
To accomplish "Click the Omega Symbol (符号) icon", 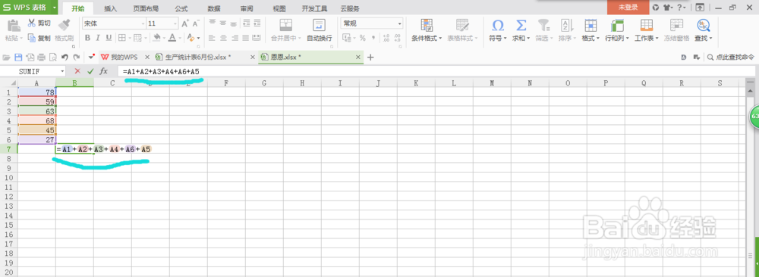I will tap(498, 25).
